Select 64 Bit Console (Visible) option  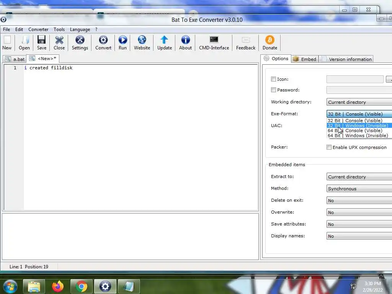pyautogui.click(x=359, y=131)
